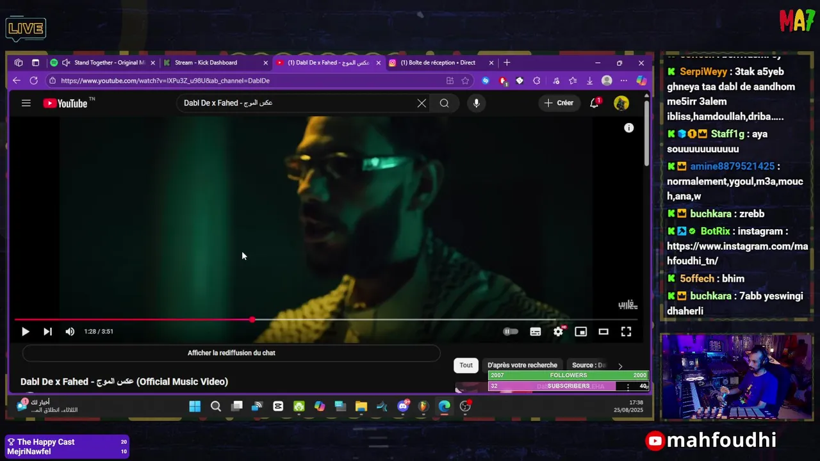
Task: Open Windows taskbar search
Action: 216,407
